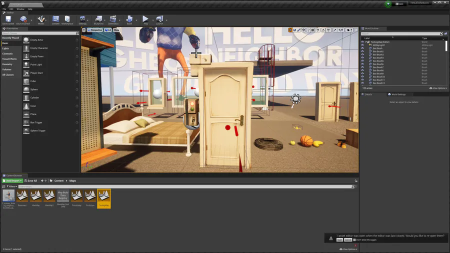
Task: Open the viewport options dropdown arrow
Action: pyautogui.click(x=84, y=30)
